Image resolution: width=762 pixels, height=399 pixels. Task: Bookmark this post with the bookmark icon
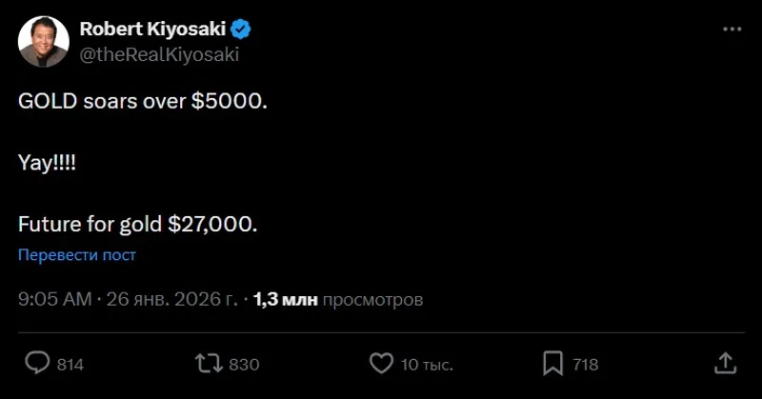click(x=552, y=363)
